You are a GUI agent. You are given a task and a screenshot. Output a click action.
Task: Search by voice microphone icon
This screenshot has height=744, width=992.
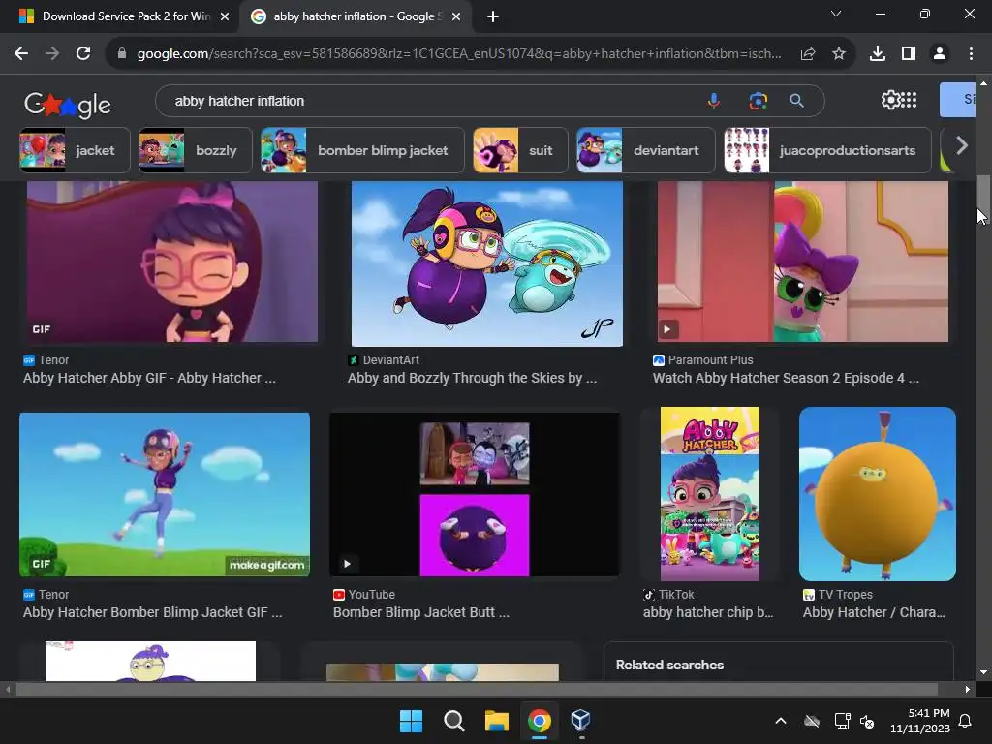pos(714,101)
